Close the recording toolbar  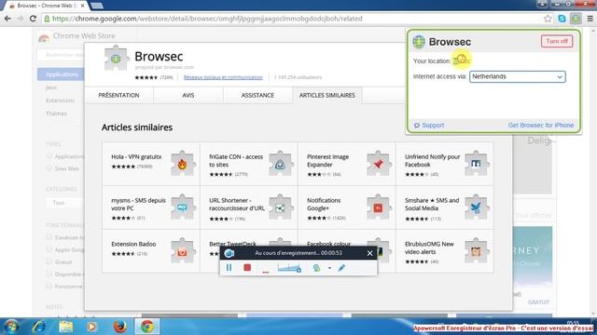[x=369, y=253]
